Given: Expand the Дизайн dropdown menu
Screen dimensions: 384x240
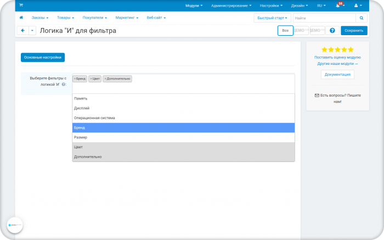Looking at the screenshot, I should pyautogui.click(x=300, y=5).
